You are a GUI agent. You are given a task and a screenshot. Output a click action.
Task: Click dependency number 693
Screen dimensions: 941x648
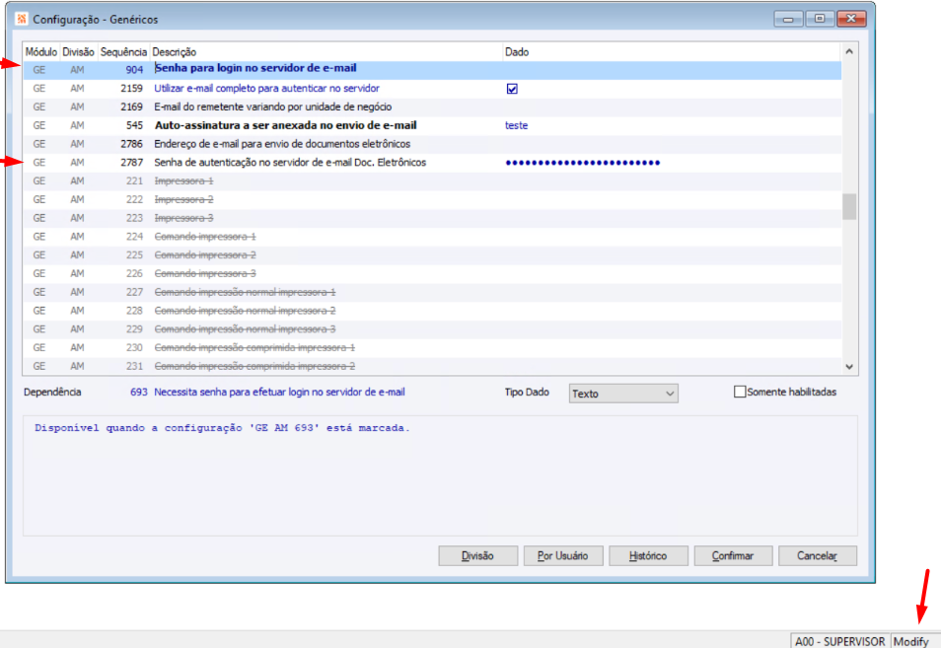[139, 392]
